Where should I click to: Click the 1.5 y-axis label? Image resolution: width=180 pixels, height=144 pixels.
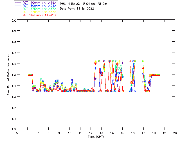(14, 75)
